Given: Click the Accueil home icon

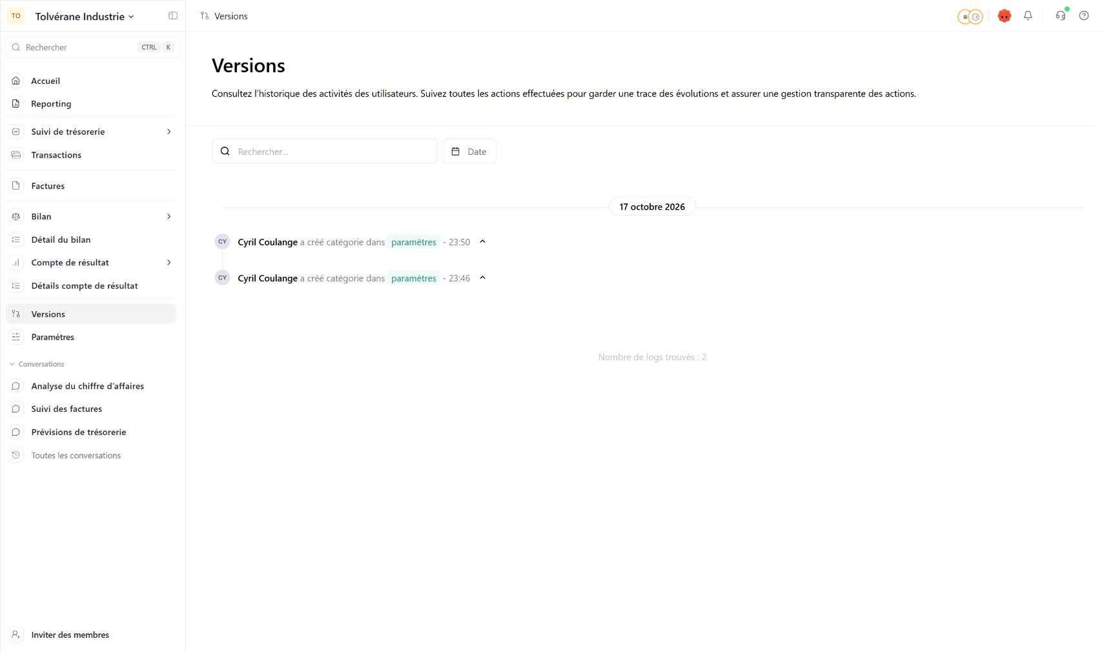Looking at the screenshot, I should point(16,81).
